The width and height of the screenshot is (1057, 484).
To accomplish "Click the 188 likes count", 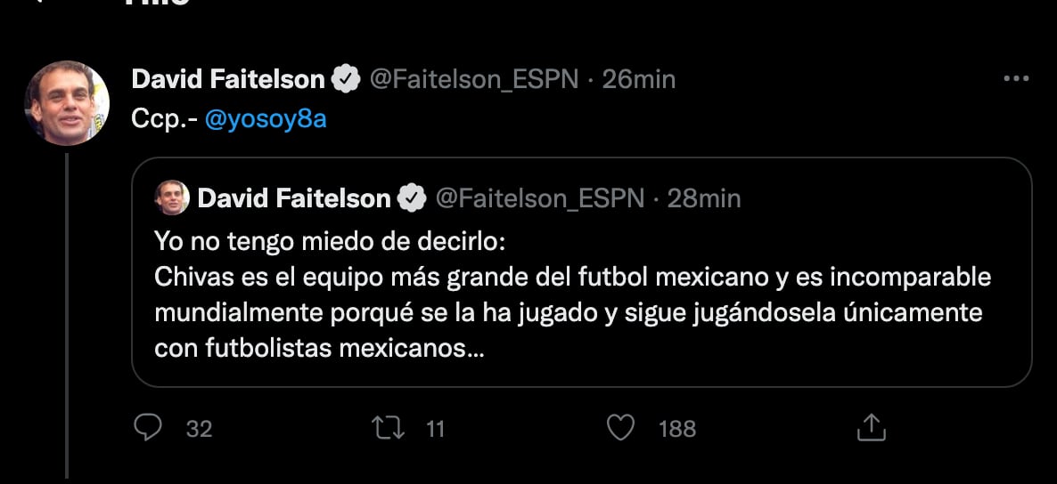I will coord(676,430).
